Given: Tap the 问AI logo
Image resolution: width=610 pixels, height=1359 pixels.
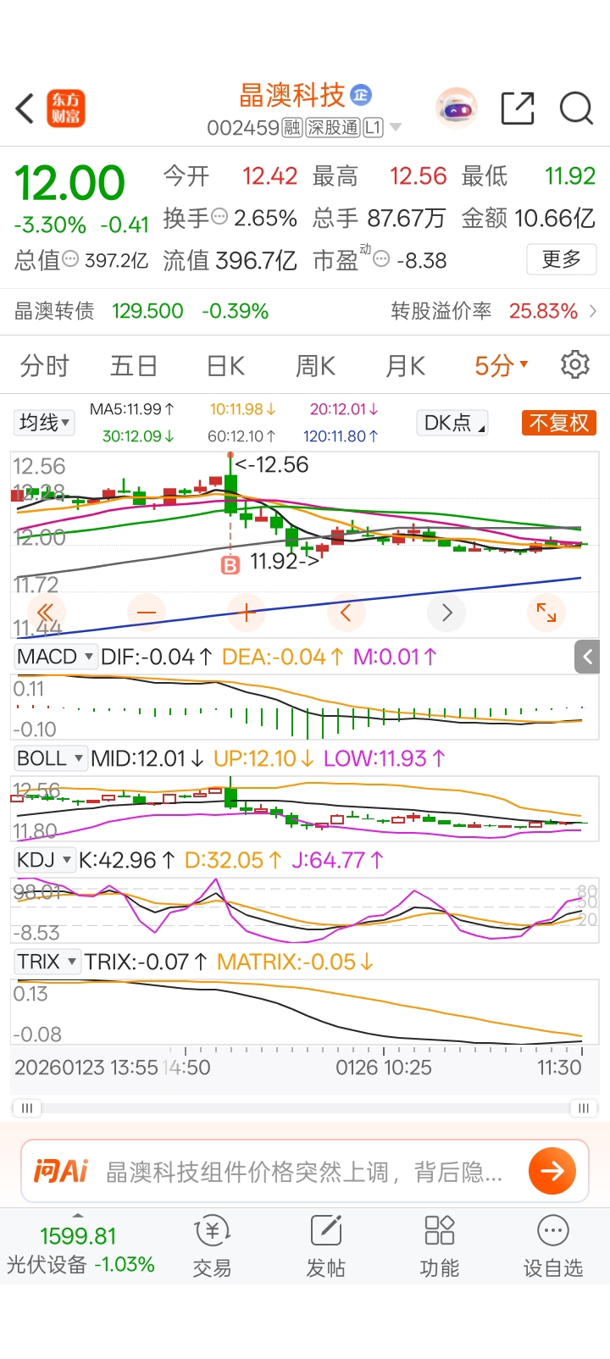Looking at the screenshot, I should pos(60,1171).
